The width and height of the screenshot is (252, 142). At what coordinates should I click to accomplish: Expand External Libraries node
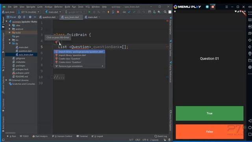pyautogui.click(x=6, y=80)
